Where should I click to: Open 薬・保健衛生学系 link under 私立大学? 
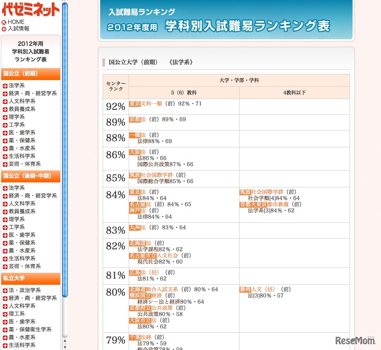30,329
